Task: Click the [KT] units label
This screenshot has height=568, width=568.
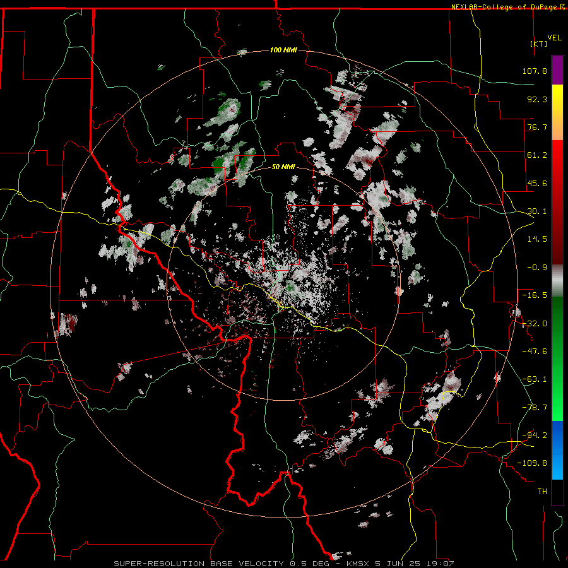Action: [x=539, y=44]
